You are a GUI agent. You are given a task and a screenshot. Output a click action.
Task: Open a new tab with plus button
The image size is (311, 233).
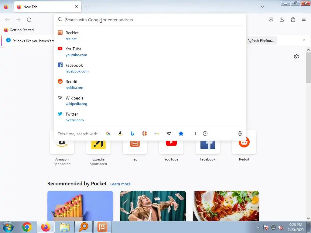click(88, 7)
